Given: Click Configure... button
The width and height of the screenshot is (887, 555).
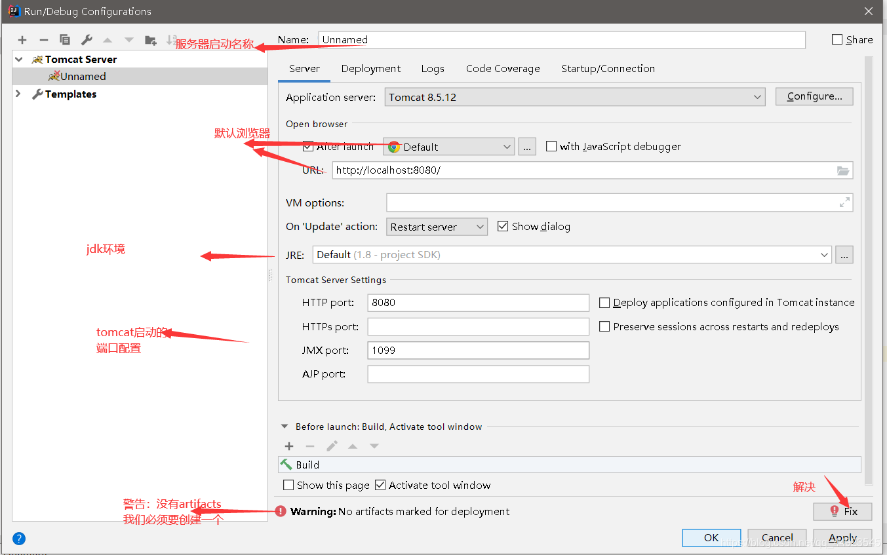Looking at the screenshot, I should (814, 96).
